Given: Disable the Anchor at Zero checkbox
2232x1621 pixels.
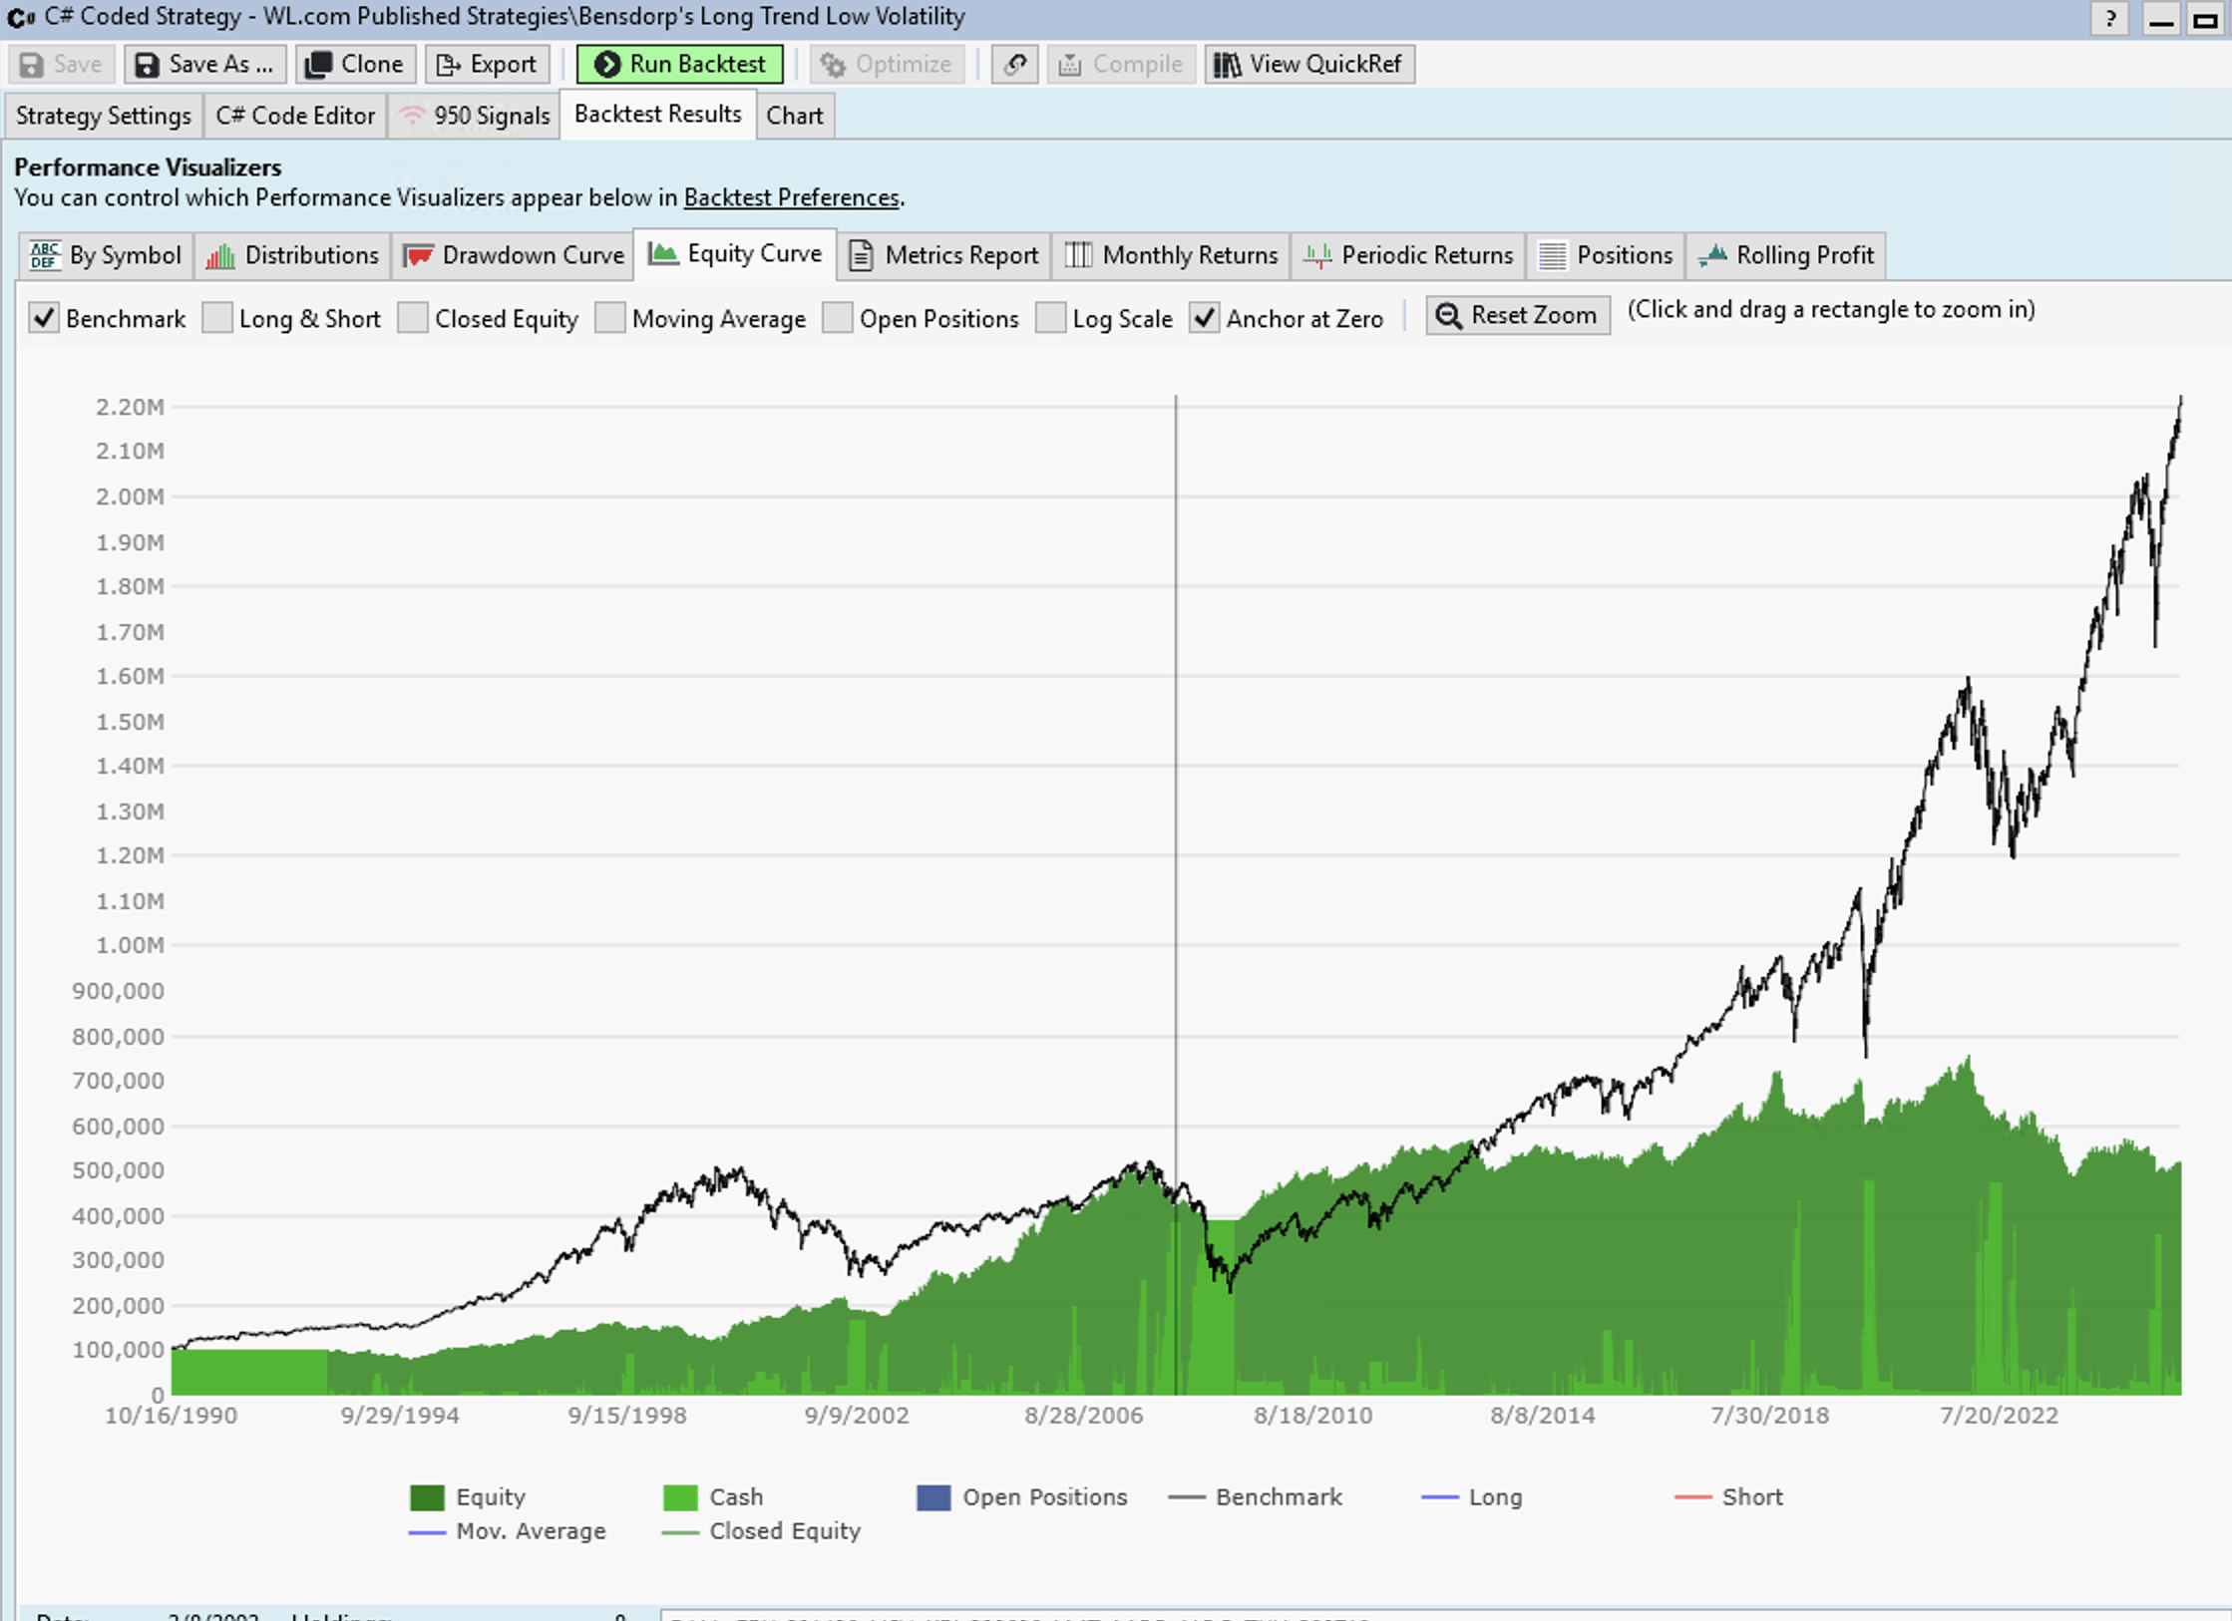Looking at the screenshot, I should (x=1205, y=318).
